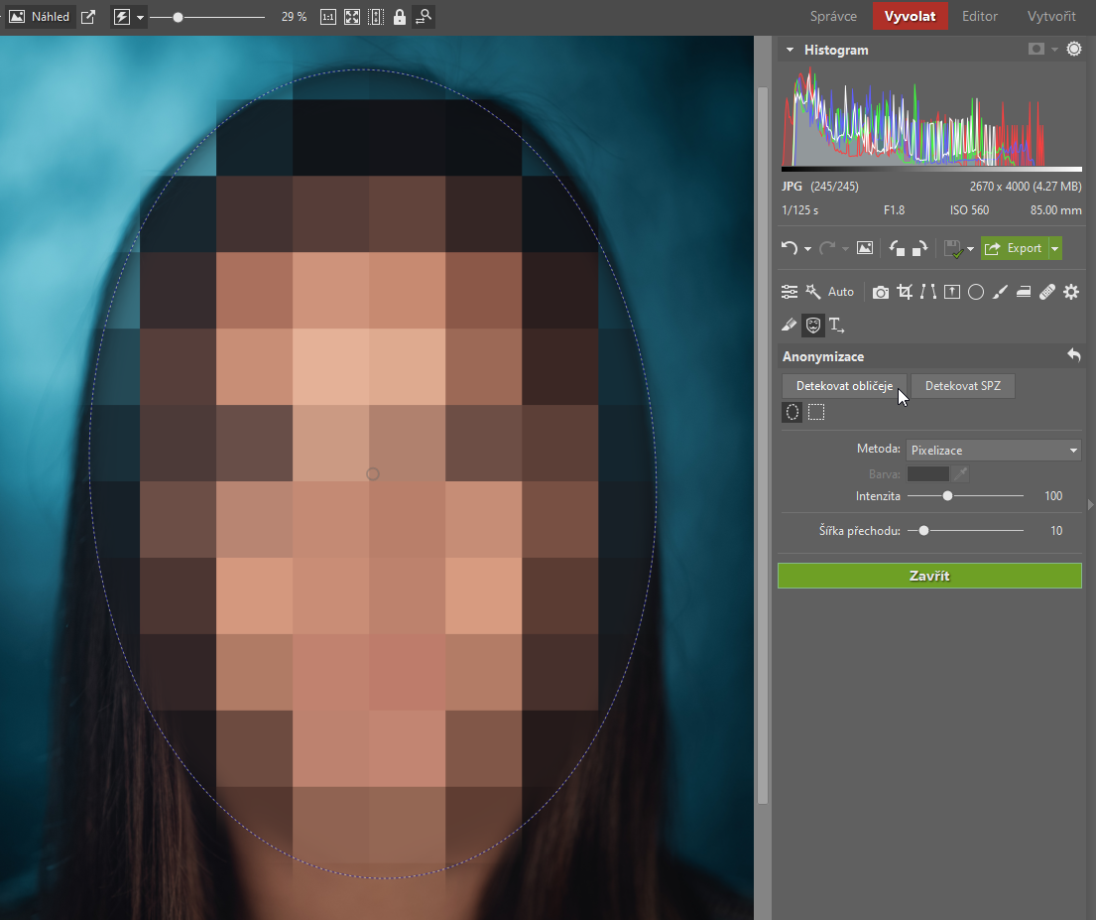Click the Náhled view mode button
The width and height of the screenshot is (1096, 920).
[40, 17]
